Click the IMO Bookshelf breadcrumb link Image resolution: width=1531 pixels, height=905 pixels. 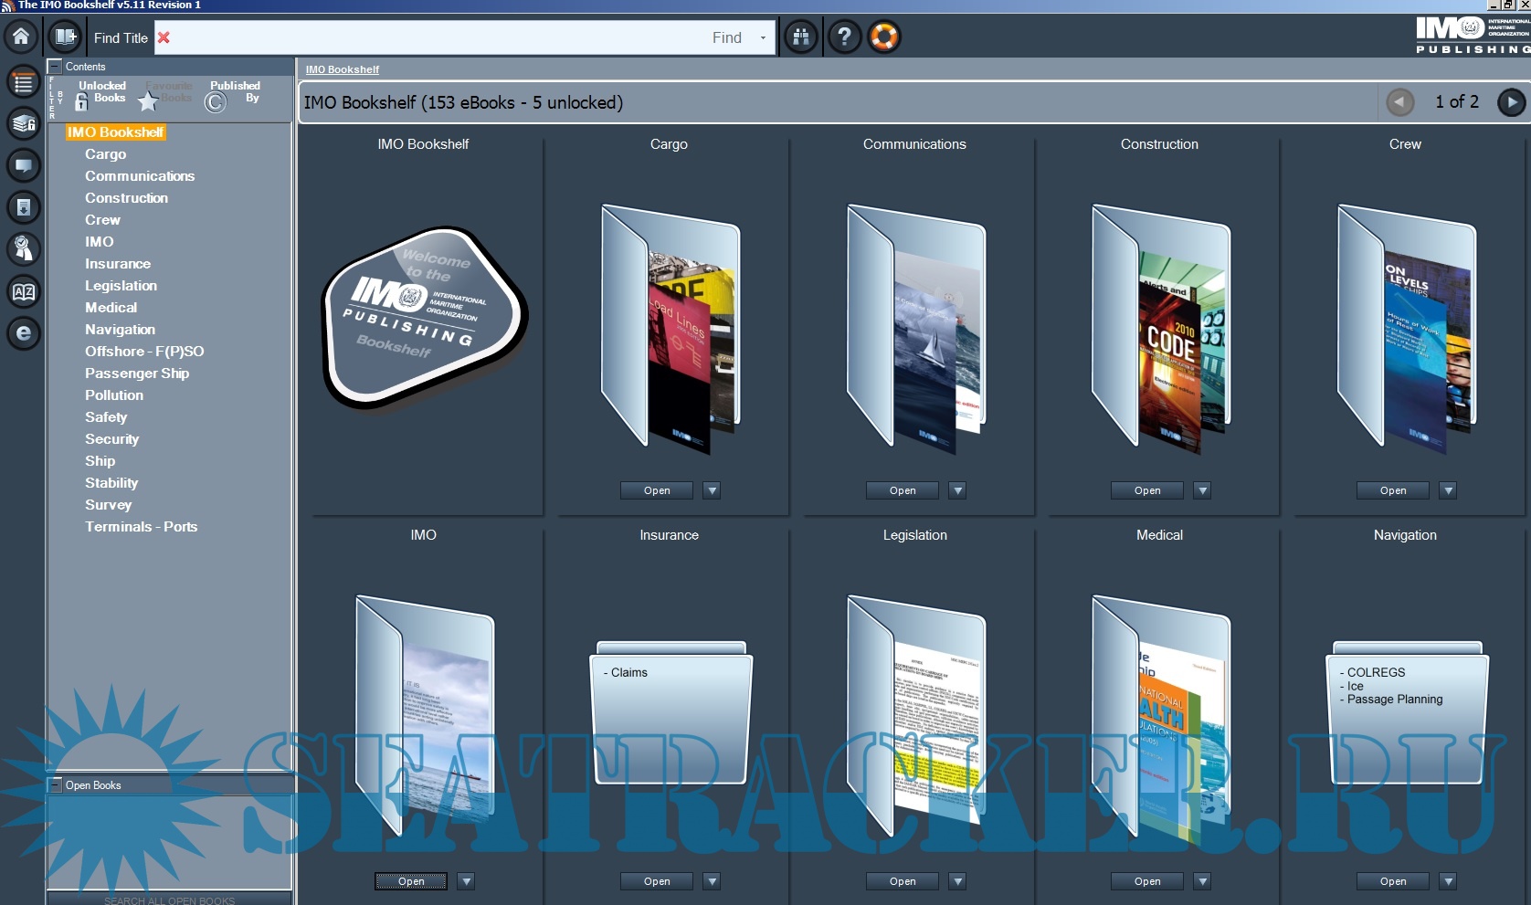(342, 69)
